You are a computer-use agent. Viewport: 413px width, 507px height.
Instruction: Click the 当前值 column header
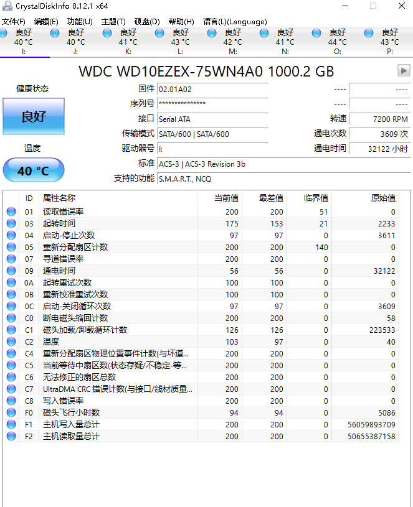pos(219,198)
